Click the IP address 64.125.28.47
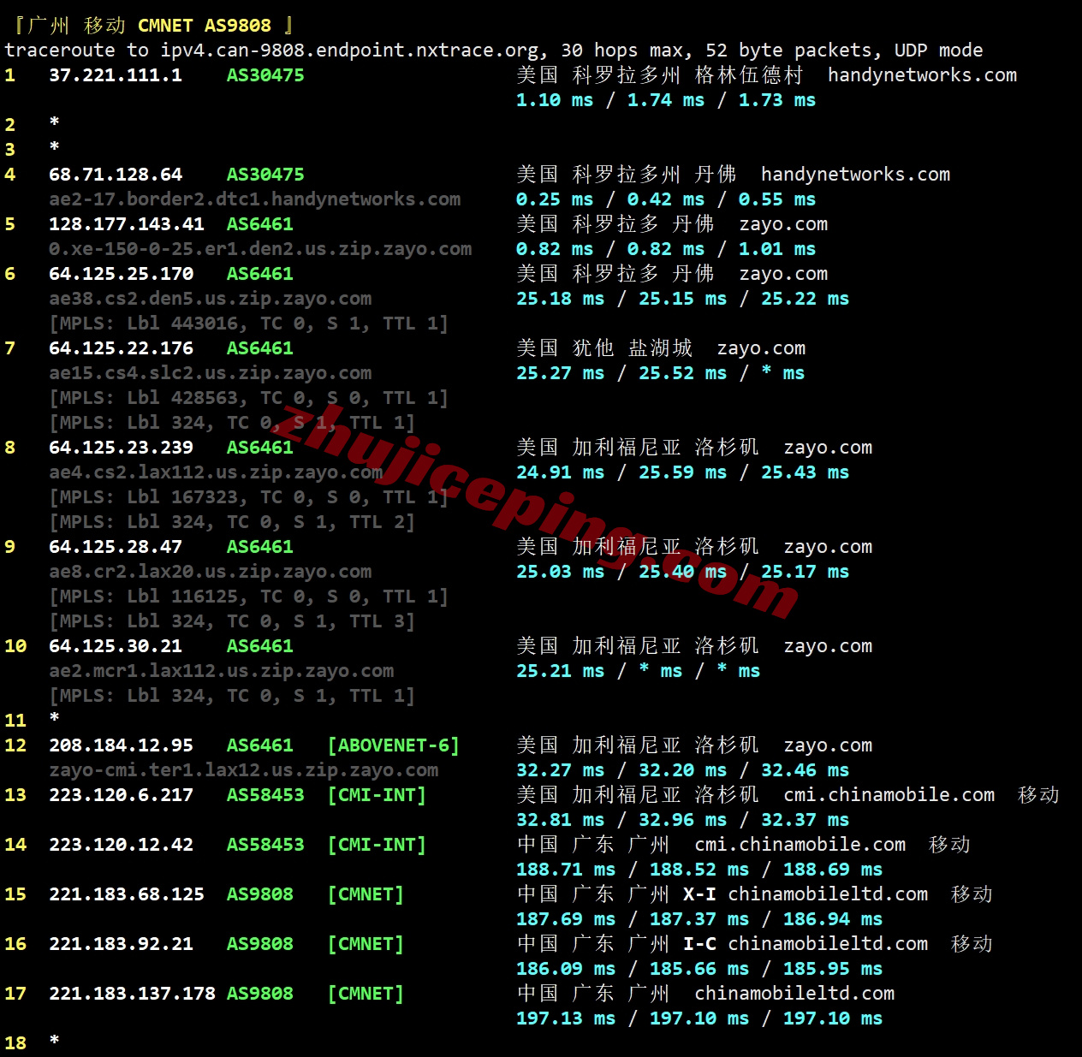This screenshot has width=1082, height=1057. coord(116,547)
